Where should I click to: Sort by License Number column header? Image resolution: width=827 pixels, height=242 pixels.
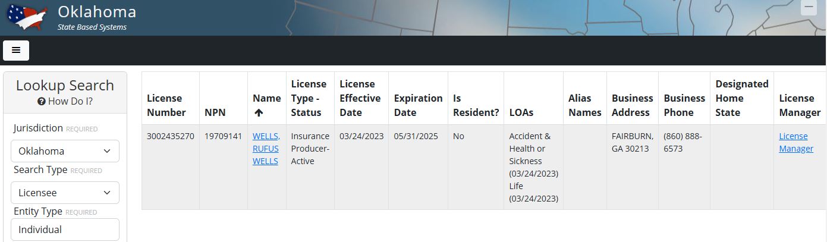166,105
